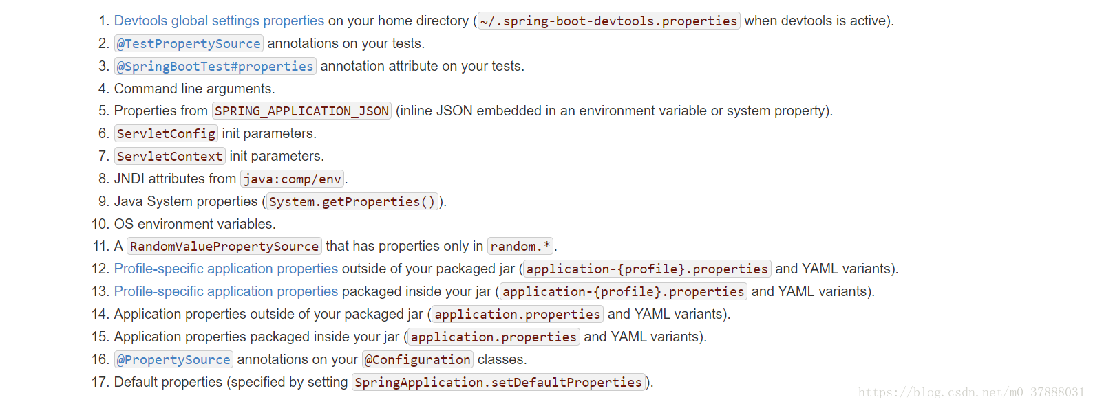
Task: Click SpringApplication.setDefaultProperties code snippet
Action: tap(498, 383)
